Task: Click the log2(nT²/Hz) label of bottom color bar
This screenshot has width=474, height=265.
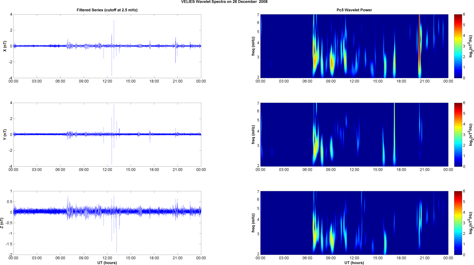Action: [471, 223]
